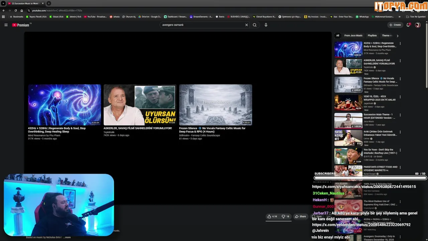Viewport: 428px width, 241px height.
Task: Select the Theme music filter chip
Action: [386, 35]
